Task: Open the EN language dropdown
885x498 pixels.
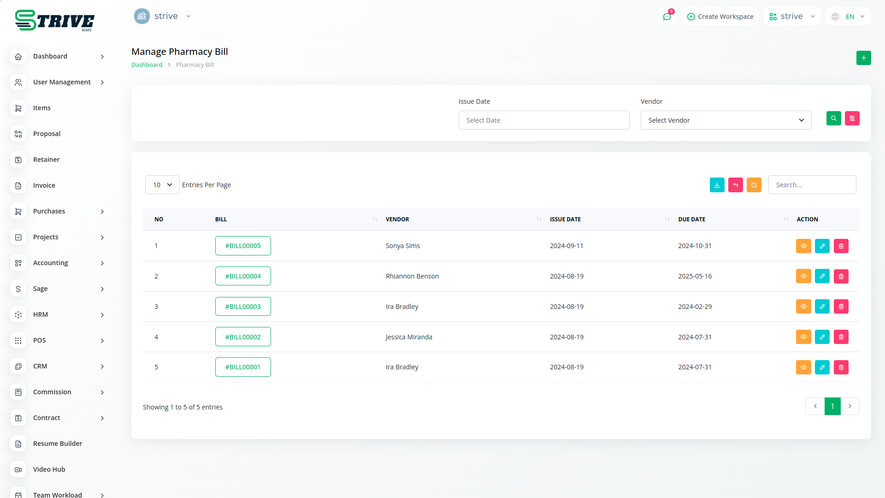Action: coord(849,17)
